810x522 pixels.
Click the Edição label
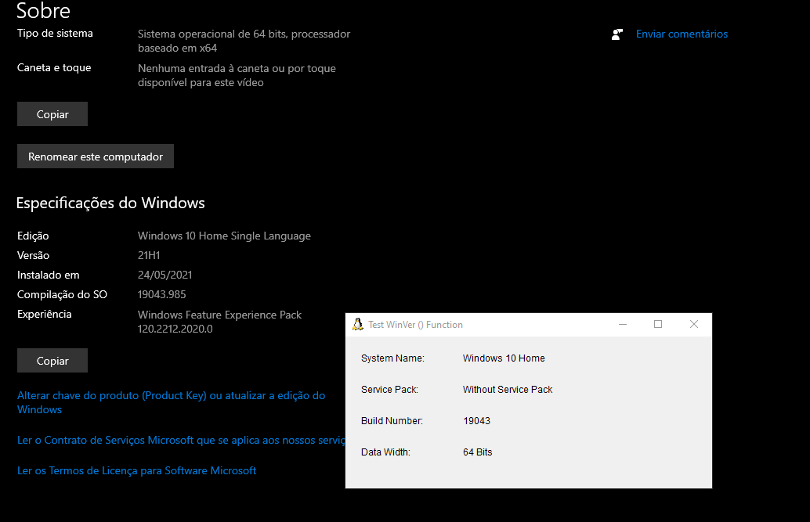pos(33,236)
